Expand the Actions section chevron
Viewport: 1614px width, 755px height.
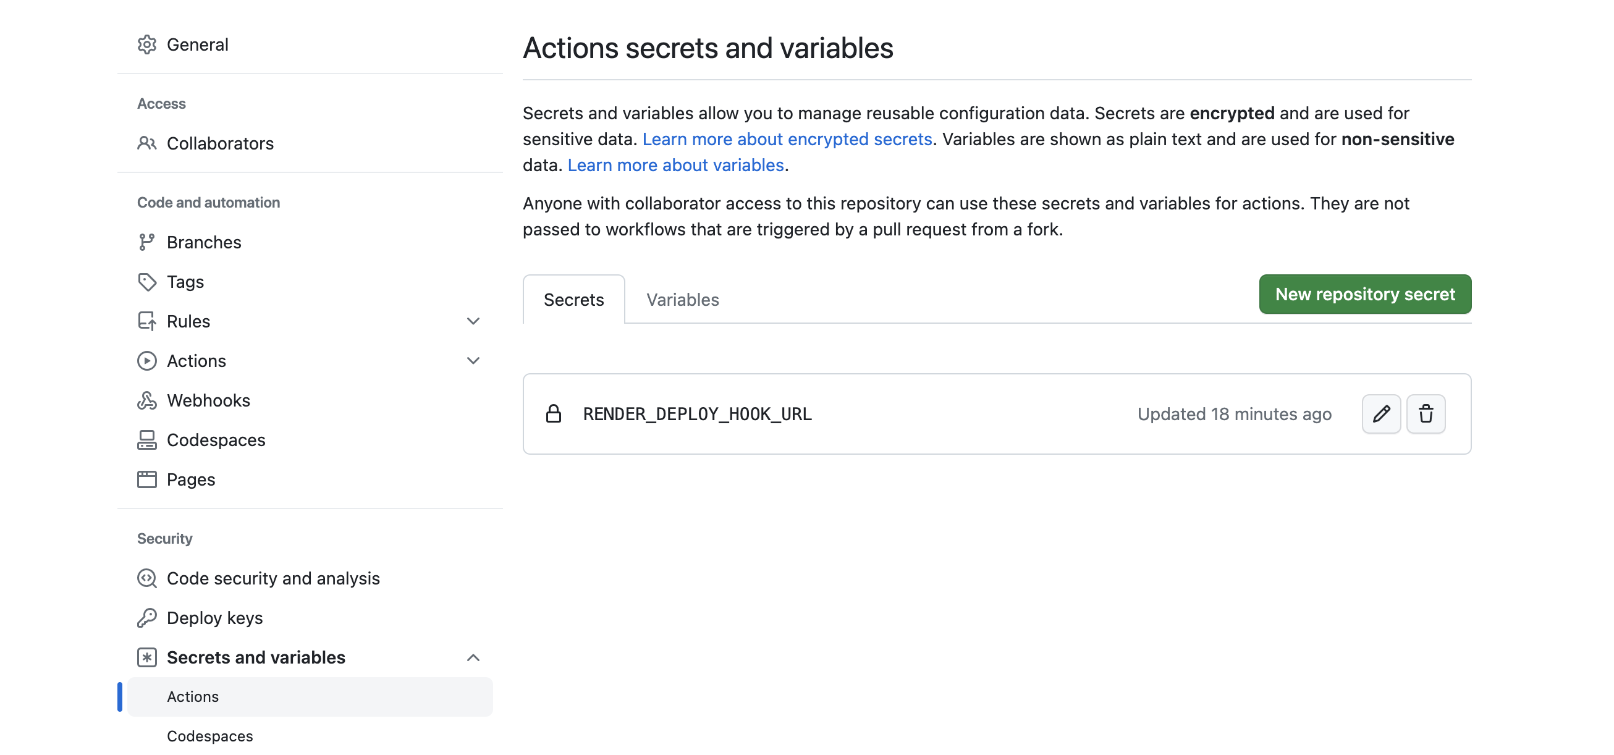pyautogui.click(x=474, y=360)
